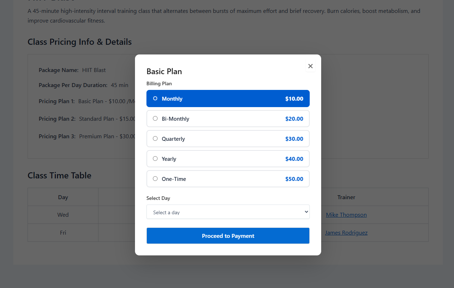The image size is (454, 288).
Task: Click the $30.00 Quarterly price
Action: tap(294, 139)
